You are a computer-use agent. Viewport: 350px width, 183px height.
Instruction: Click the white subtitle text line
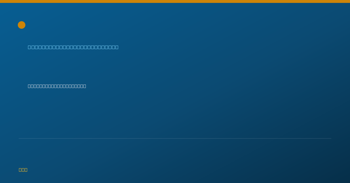(57, 86)
